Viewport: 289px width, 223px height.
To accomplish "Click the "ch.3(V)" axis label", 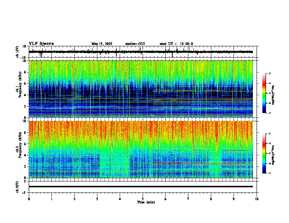I will (18, 187).
